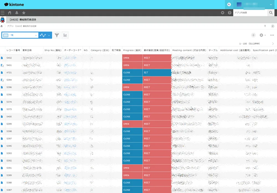Click the アプリ breadcrumb link
277x193 pixels.
click(x=10, y=26)
